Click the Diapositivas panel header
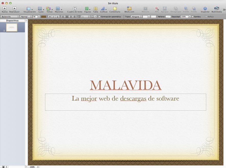The height and width of the screenshot is (168, 226). [x=12, y=21]
